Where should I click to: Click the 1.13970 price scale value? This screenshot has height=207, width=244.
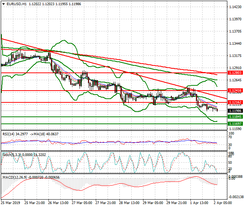(235, 19)
